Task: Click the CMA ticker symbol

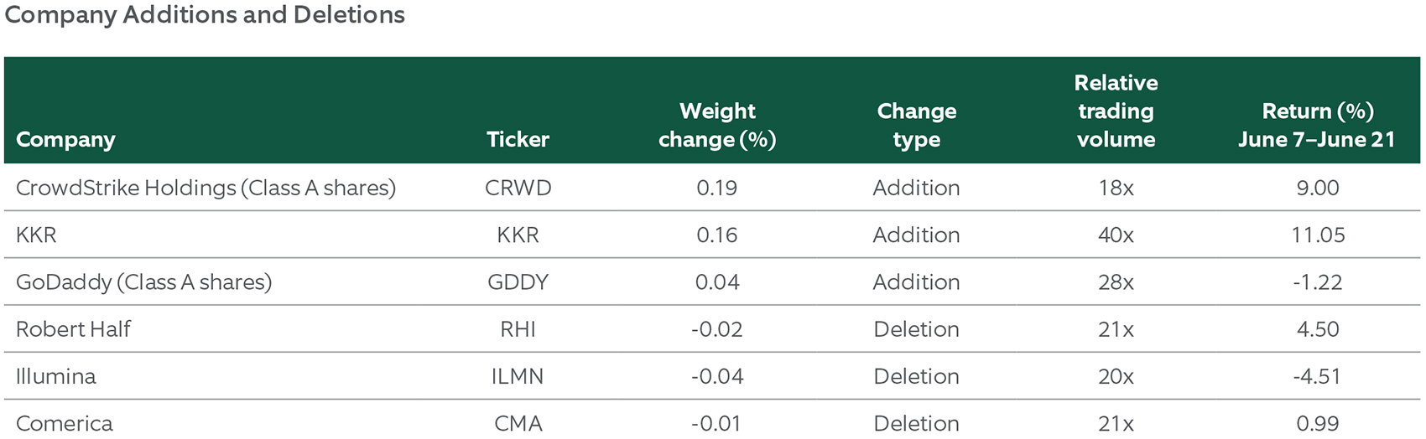Action: (x=518, y=423)
